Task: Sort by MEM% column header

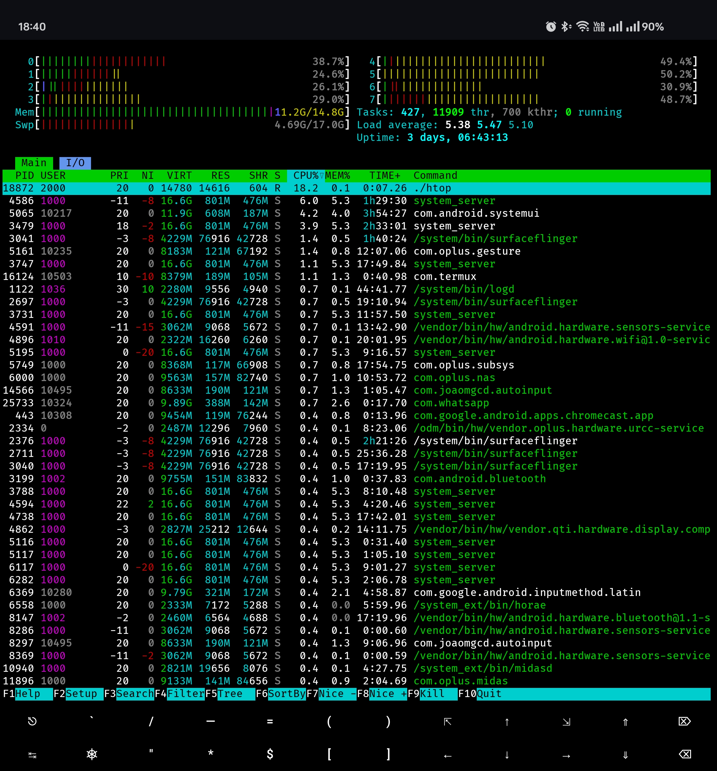Action: pos(338,176)
